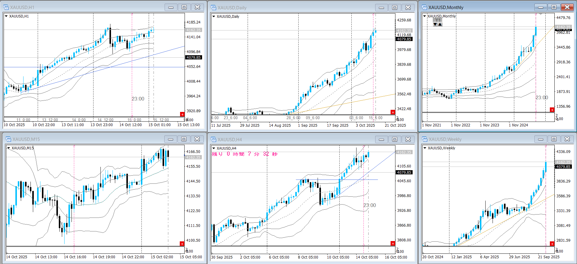This screenshot has height=264, width=577.
Task: Click the chart icon in XAUUSD,M15 title bar
Action: click(8, 139)
